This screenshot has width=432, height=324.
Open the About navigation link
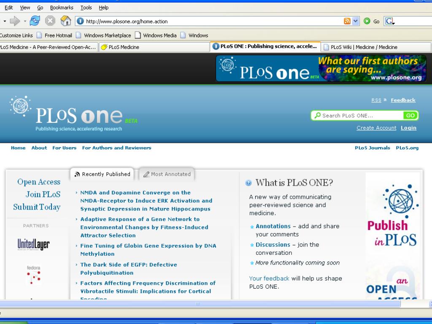[39, 148]
